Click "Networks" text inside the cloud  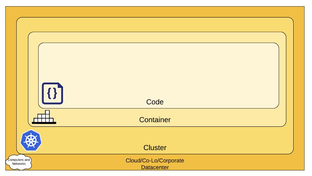click(19, 164)
